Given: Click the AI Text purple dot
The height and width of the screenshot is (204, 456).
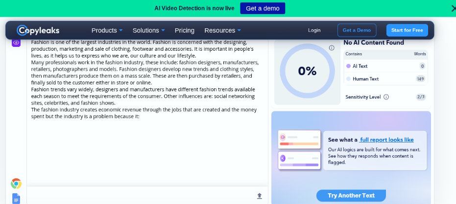Looking at the screenshot, I should [348, 66].
